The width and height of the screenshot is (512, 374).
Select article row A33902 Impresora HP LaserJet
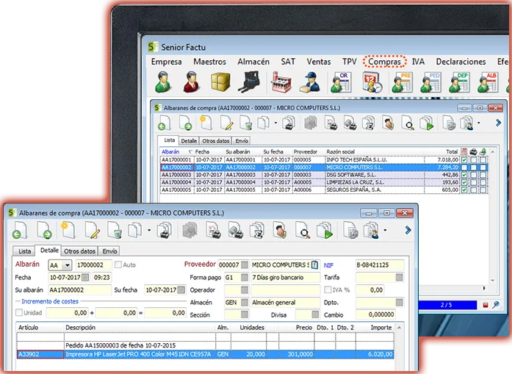point(206,354)
